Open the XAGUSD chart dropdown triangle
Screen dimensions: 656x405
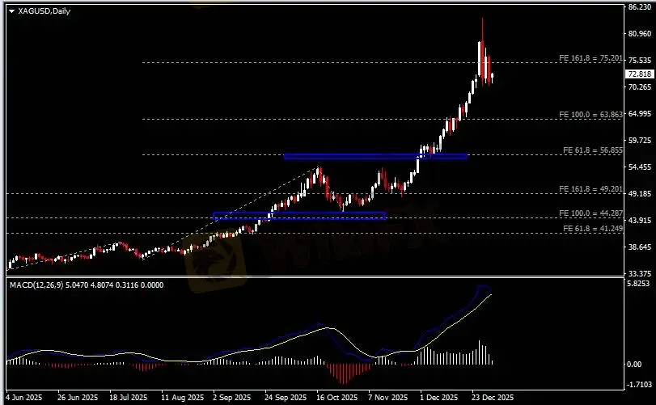[x=11, y=11]
